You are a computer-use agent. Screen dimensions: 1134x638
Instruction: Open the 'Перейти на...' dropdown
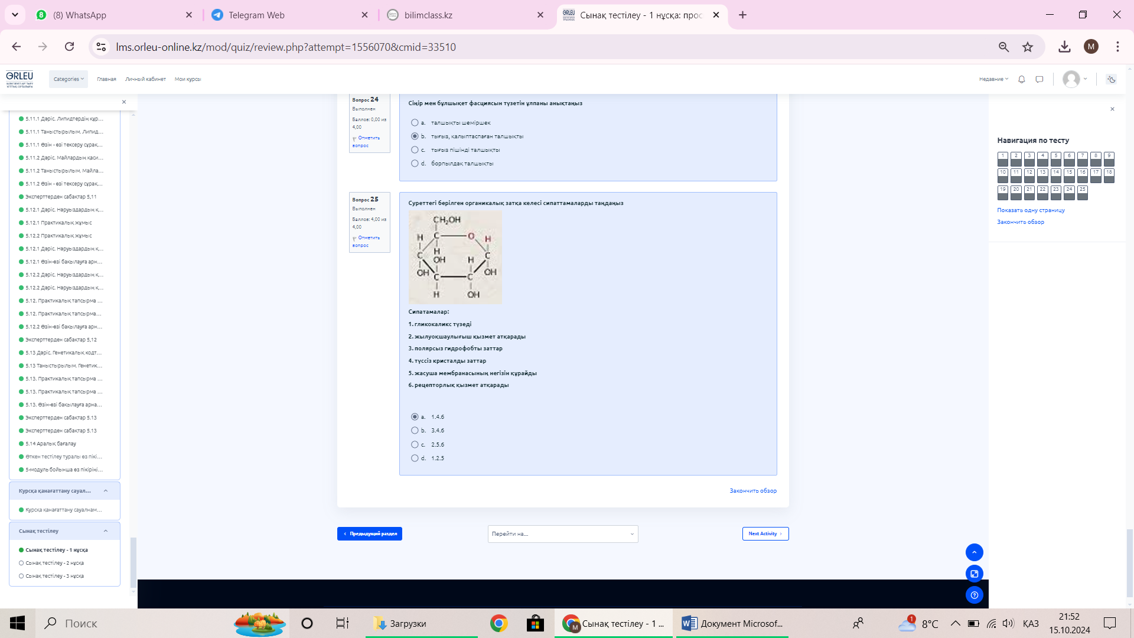tap(562, 534)
